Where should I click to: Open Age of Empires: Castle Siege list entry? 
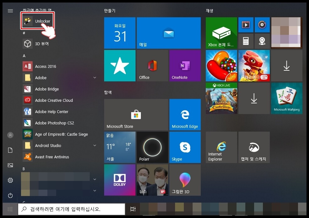[59, 134]
